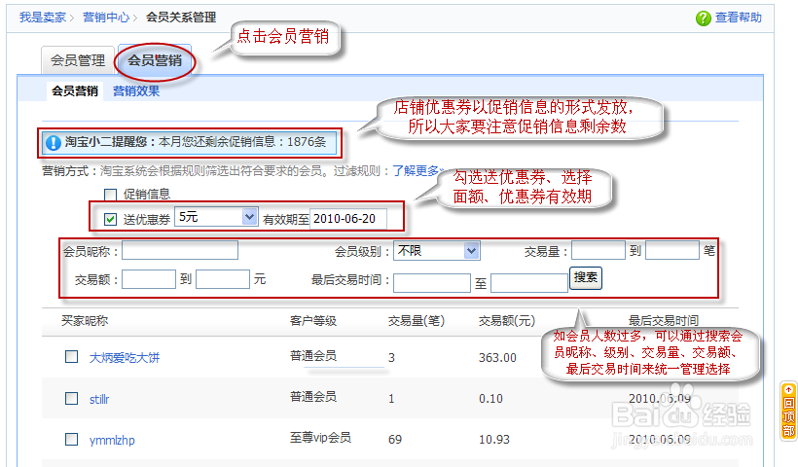The width and height of the screenshot is (798, 467).
Task: Click the 最后交易时间 start date field
Action: 432,283
